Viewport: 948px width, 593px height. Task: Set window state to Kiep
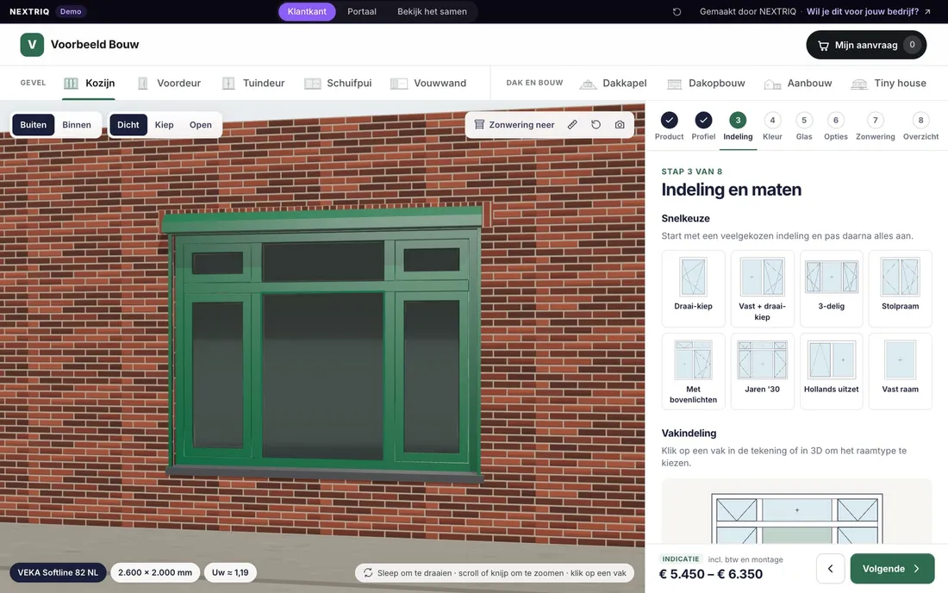pyautogui.click(x=164, y=125)
